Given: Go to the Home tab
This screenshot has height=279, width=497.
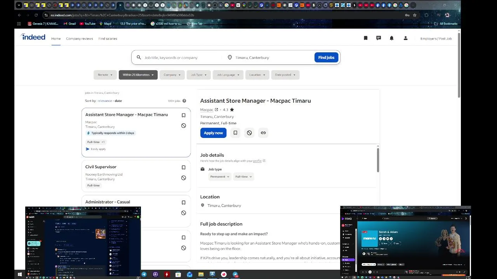Looking at the screenshot, I should (56, 38).
